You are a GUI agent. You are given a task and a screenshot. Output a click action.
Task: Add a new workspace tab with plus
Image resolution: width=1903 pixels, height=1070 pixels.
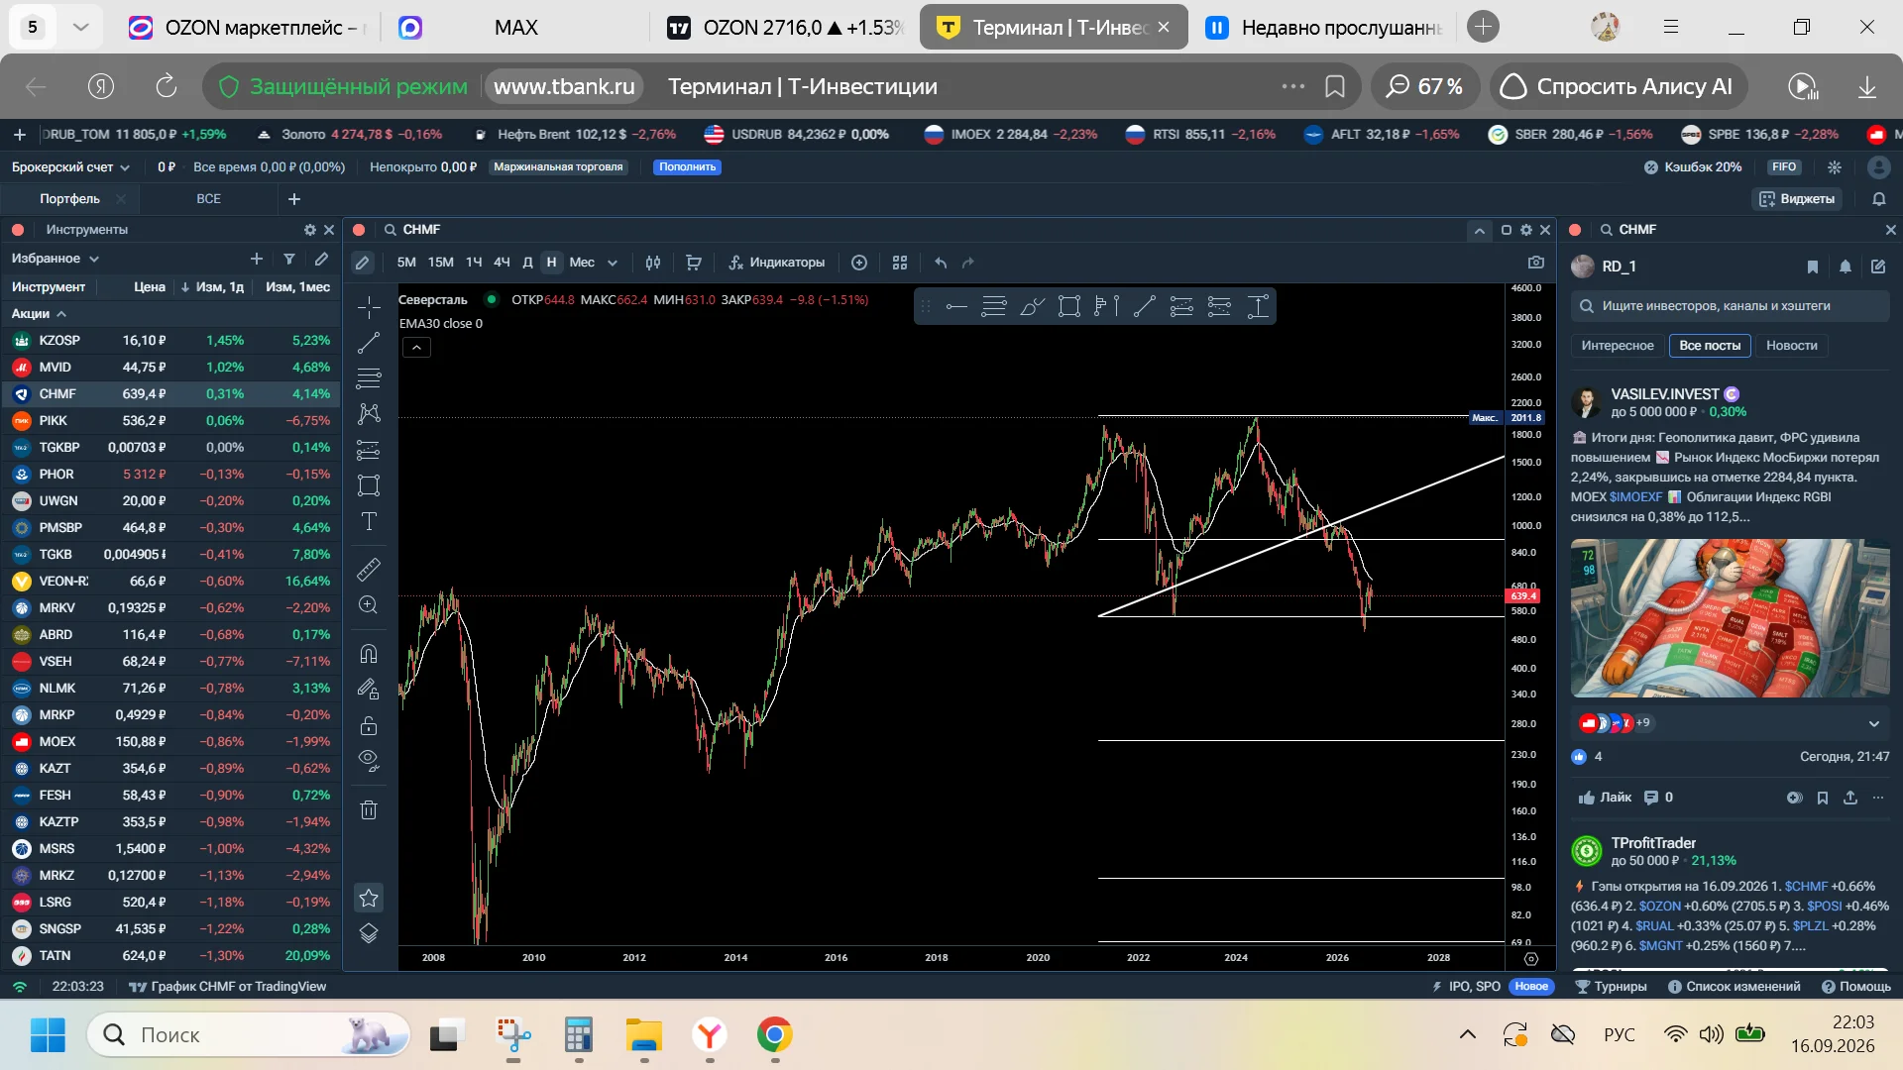pyautogui.click(x=294, y=199)
